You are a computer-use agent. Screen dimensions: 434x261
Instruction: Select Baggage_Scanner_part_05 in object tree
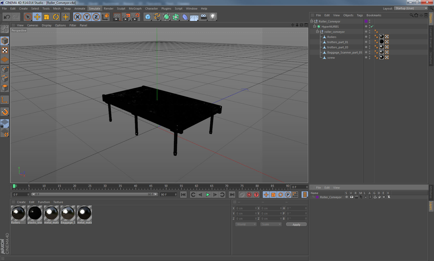coord(344,52)
